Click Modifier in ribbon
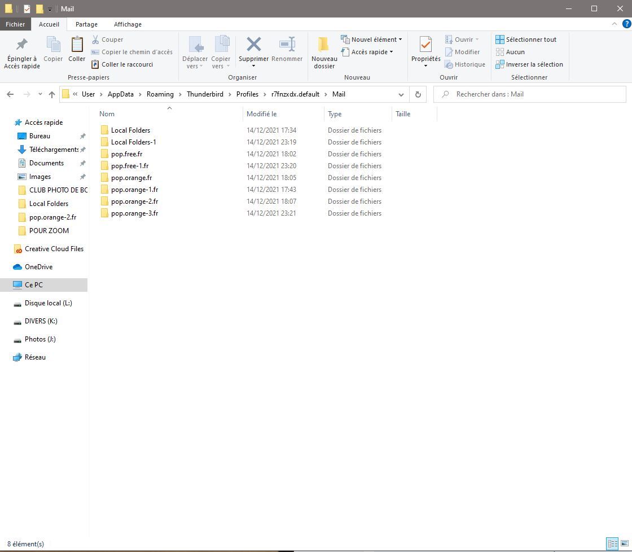Screen dimensions: 632x552 point(462,52)
